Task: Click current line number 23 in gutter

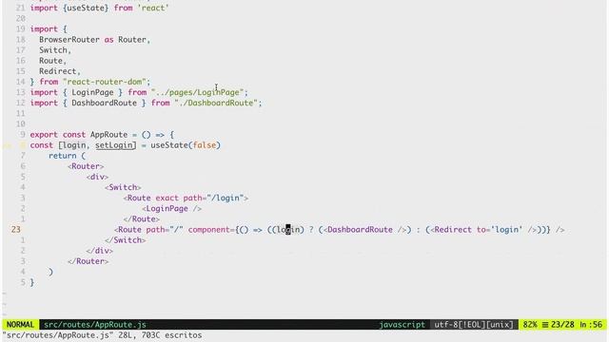Action: click(15, 230)
